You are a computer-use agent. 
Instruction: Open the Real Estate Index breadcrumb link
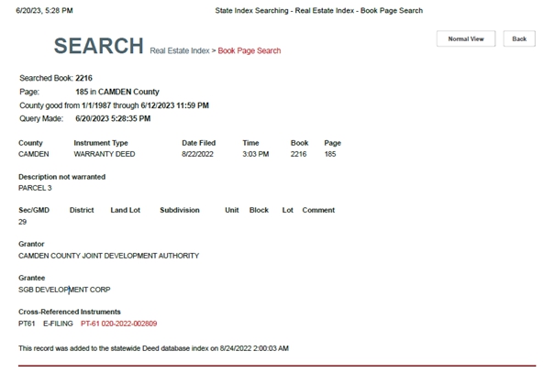click(179, 51)
